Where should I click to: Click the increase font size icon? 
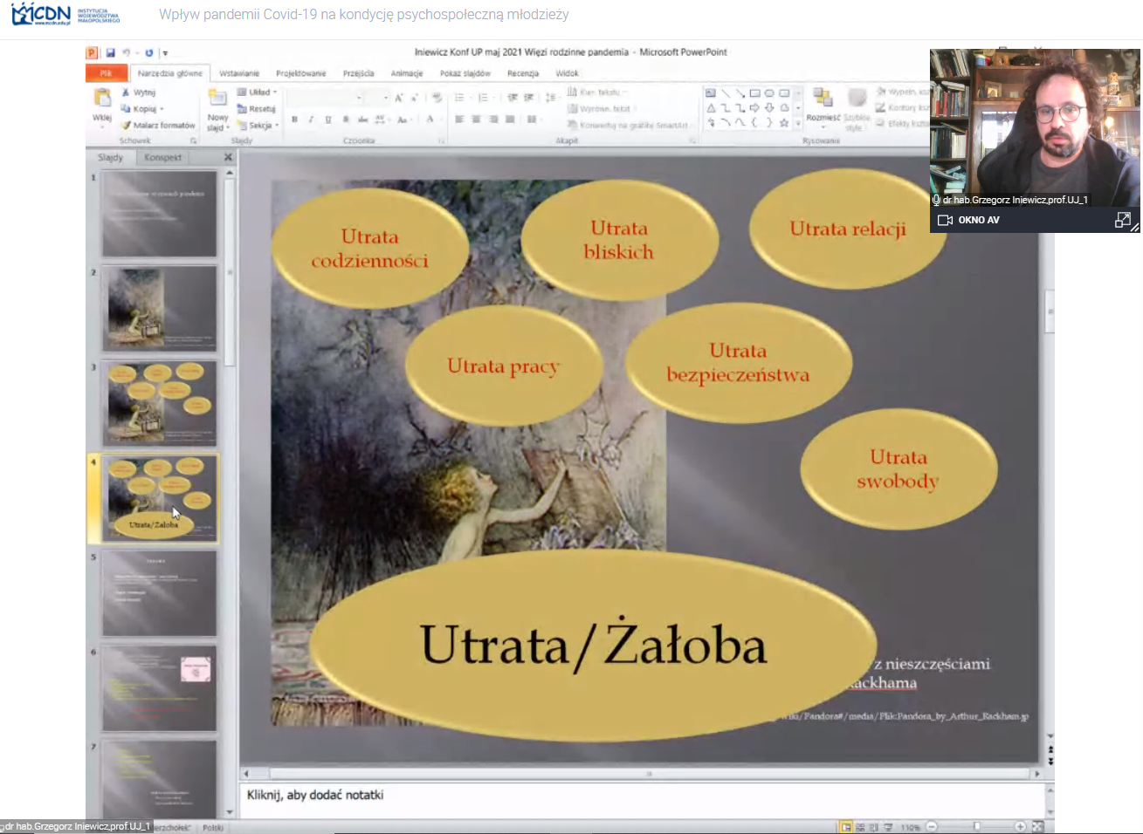point(399,98)
